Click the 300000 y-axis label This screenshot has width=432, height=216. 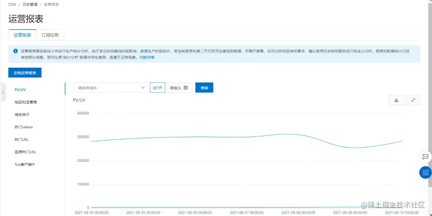pyautogui.click(x=82, y=137)
